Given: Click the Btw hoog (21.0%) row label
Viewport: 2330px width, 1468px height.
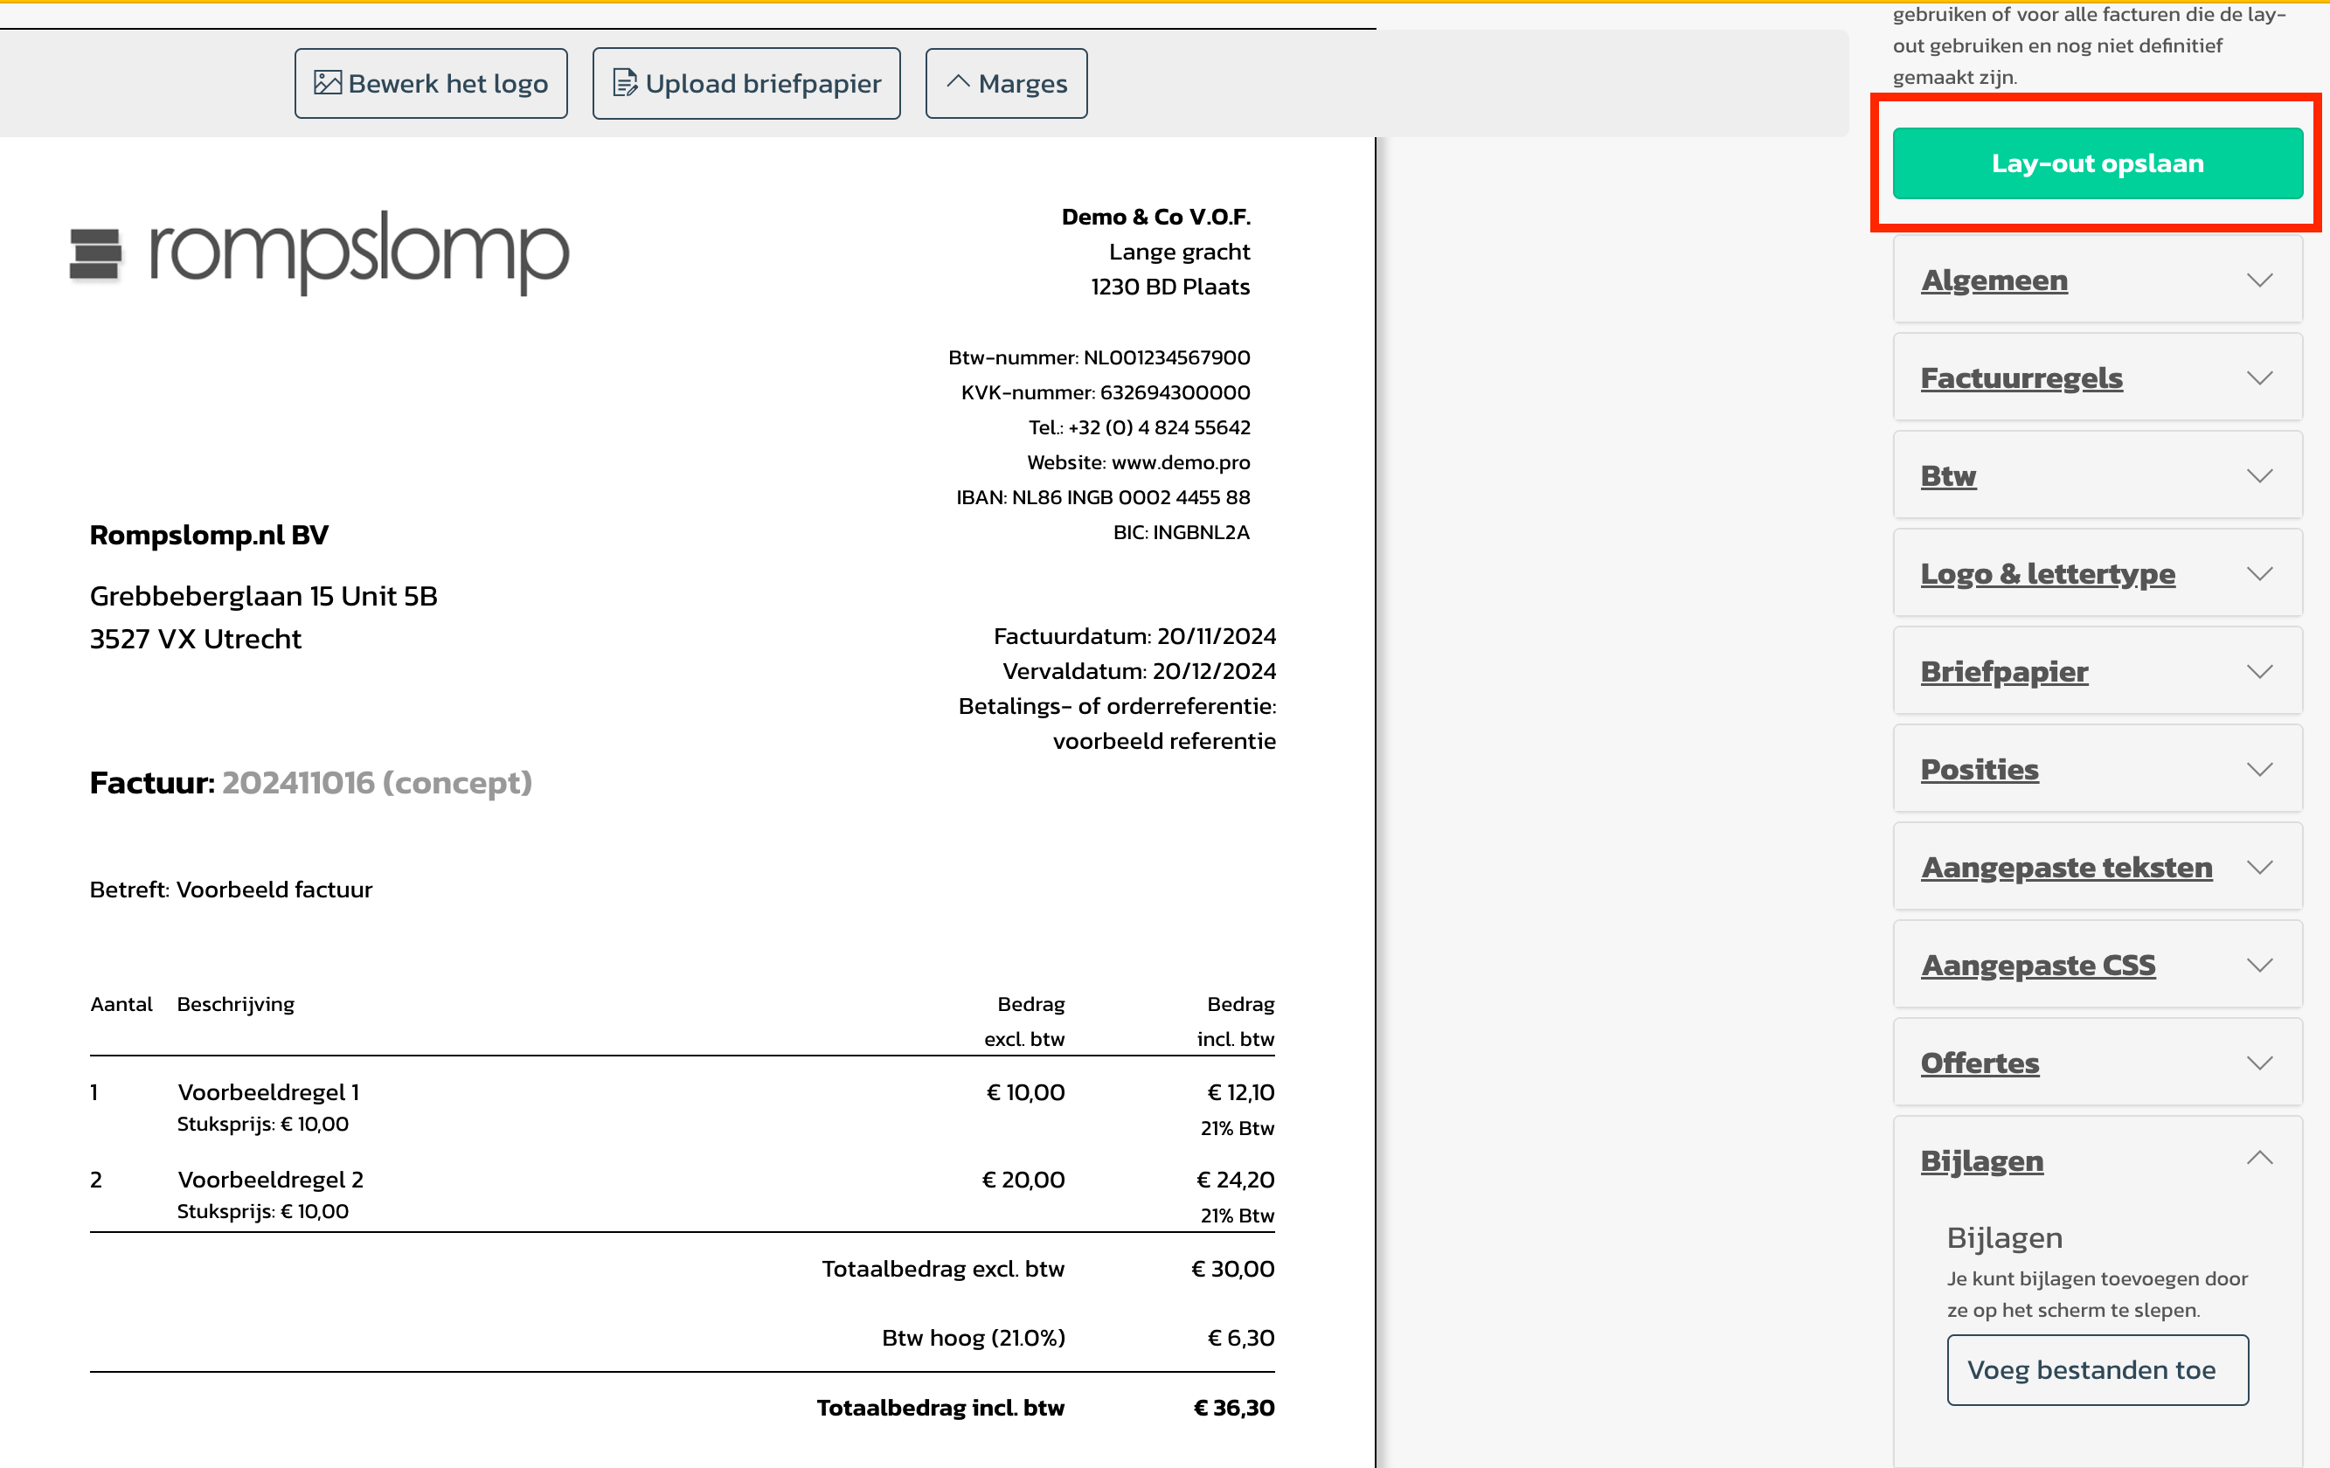Looking at the screenshot, I should click(973, 1337).
